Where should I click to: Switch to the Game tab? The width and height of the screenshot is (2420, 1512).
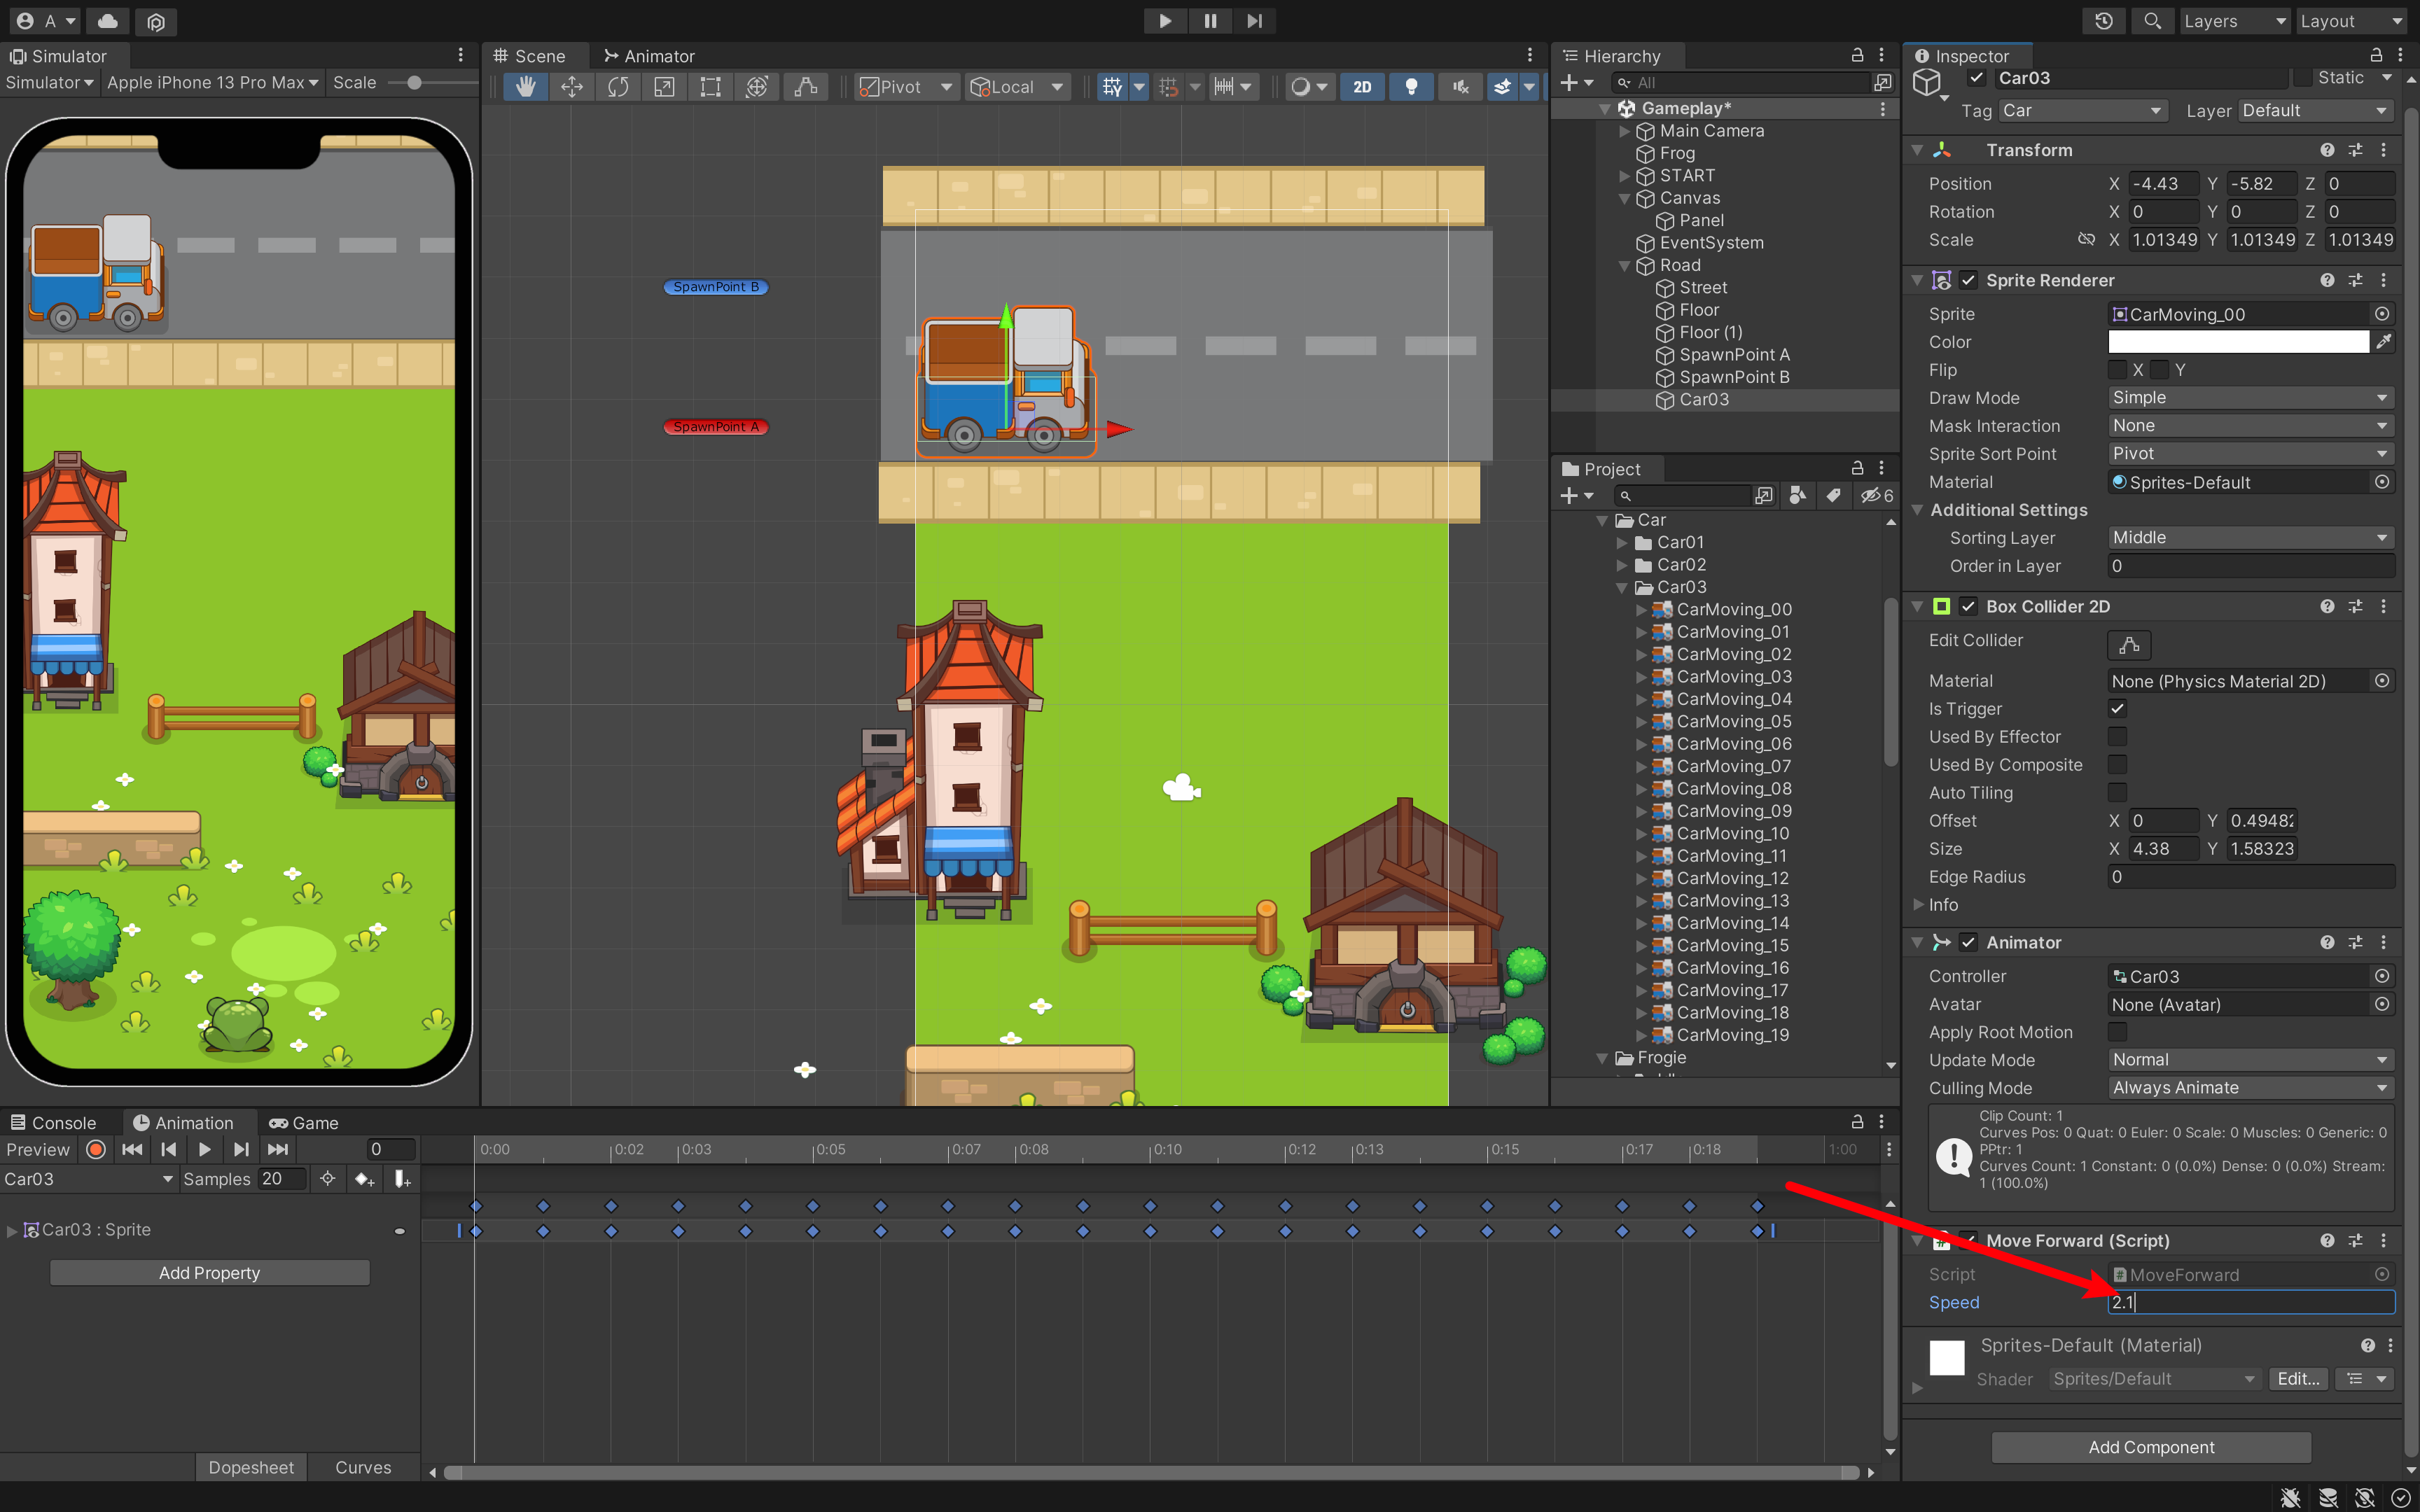(x=304, y=1123)
